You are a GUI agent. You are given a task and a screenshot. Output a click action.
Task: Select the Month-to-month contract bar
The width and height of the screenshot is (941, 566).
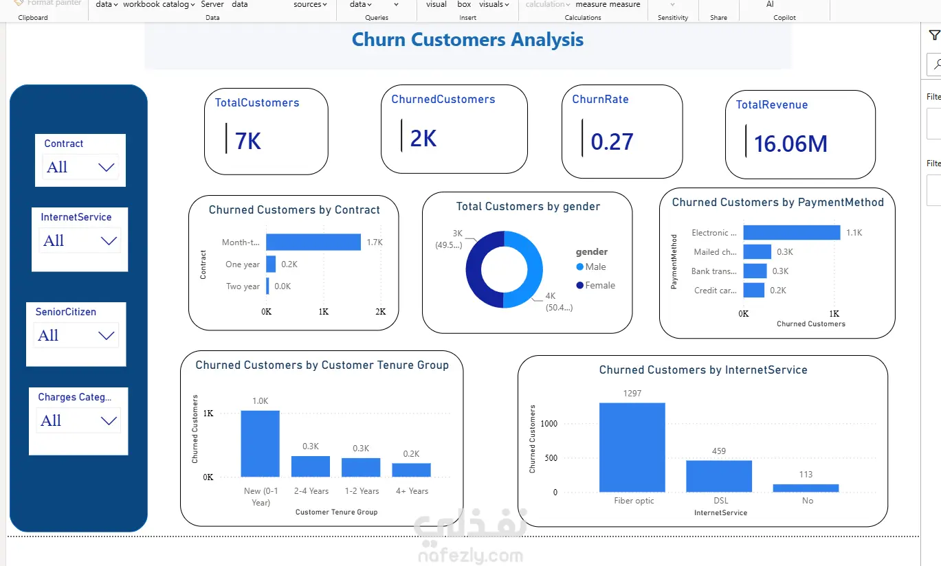(x=313, y=242)
